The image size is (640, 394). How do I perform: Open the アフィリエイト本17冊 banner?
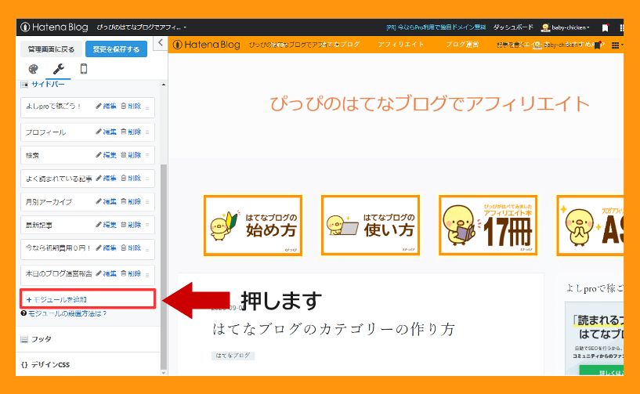pyautogui.click(x=488, y=226)
